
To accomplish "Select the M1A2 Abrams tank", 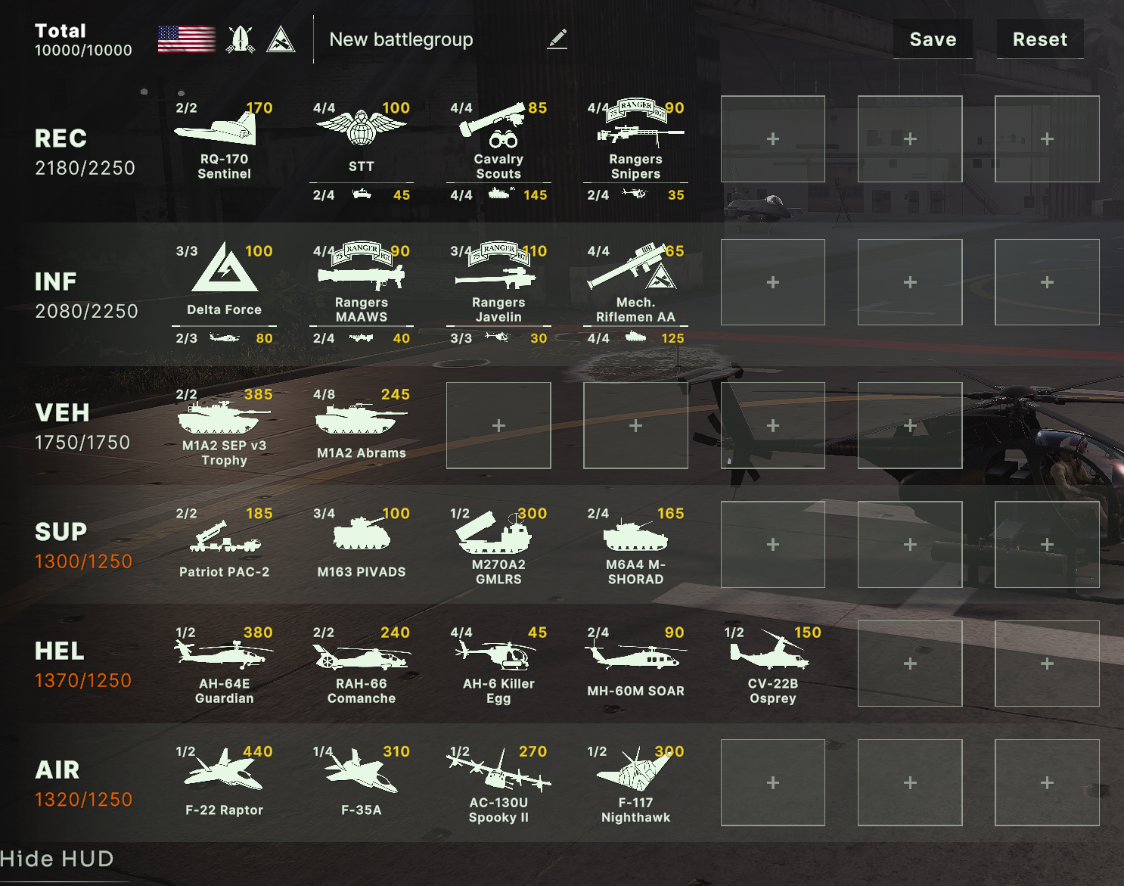I will pos(362,426).
